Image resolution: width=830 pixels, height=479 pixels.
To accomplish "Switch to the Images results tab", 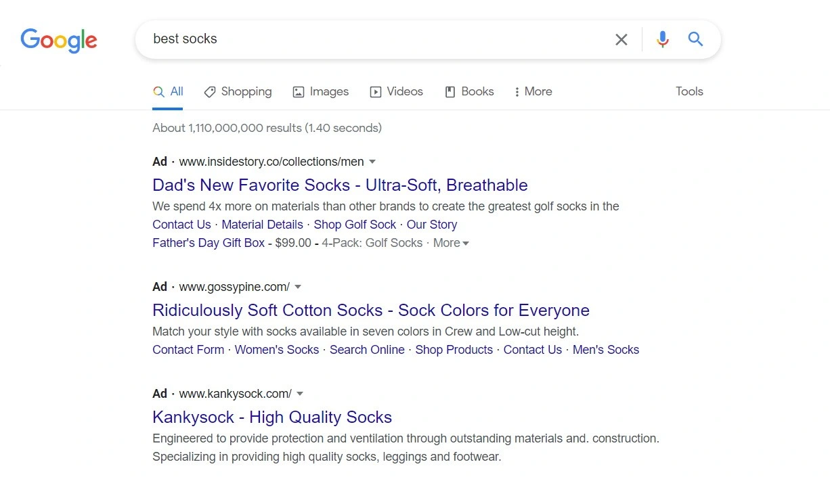I will (320, 91).
